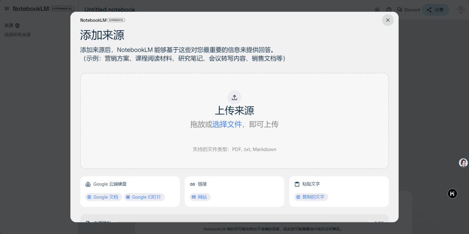Click the 分享 share button
This screenshot has height=234, width=469.
coord(436,10)
